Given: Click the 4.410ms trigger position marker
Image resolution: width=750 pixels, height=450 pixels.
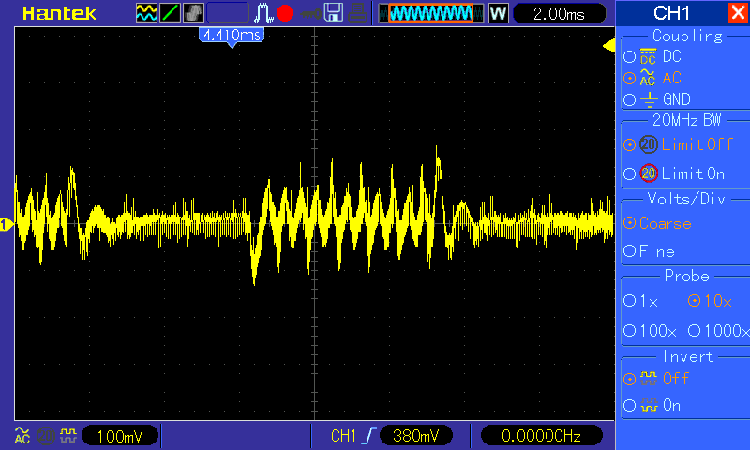Looking at the screenshot, I should [232, 37].
